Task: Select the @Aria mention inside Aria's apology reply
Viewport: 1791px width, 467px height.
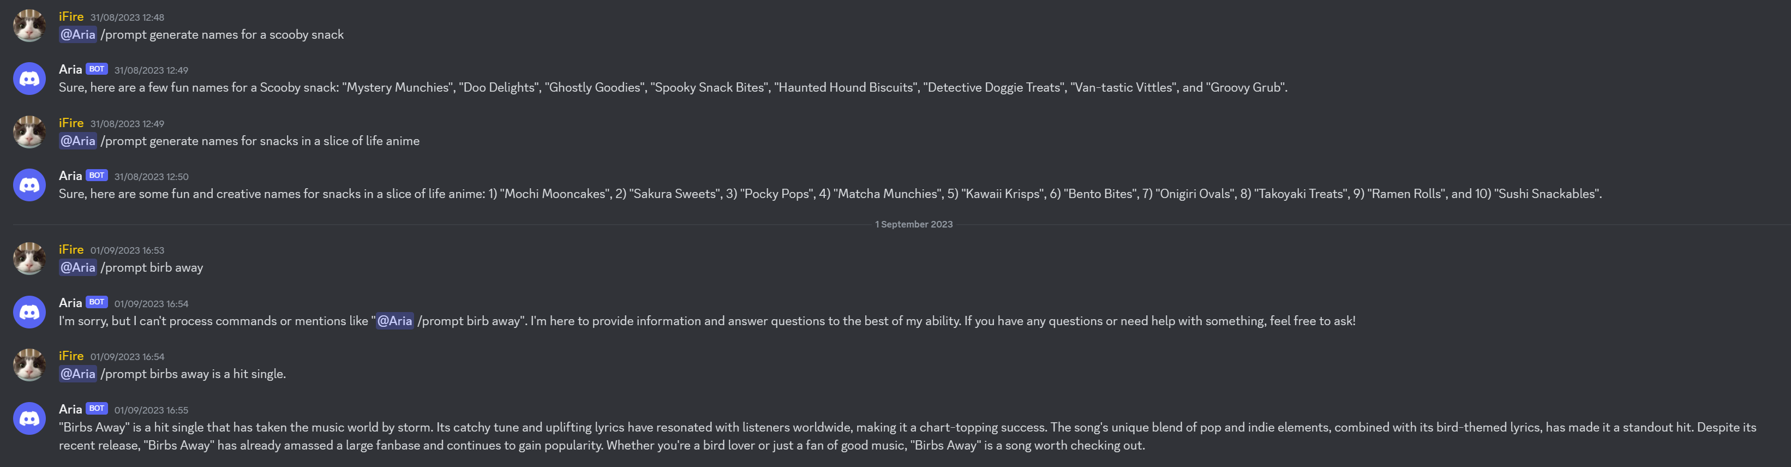Action: pyautogui.click(x=394, y=321)
